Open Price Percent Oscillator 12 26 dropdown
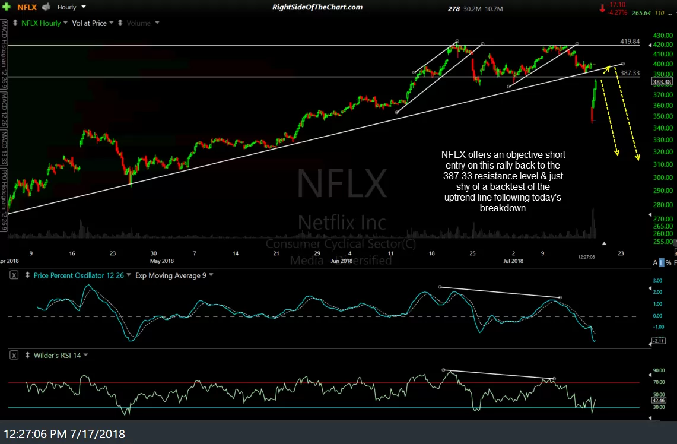677x444 pixels. [129, 275]
